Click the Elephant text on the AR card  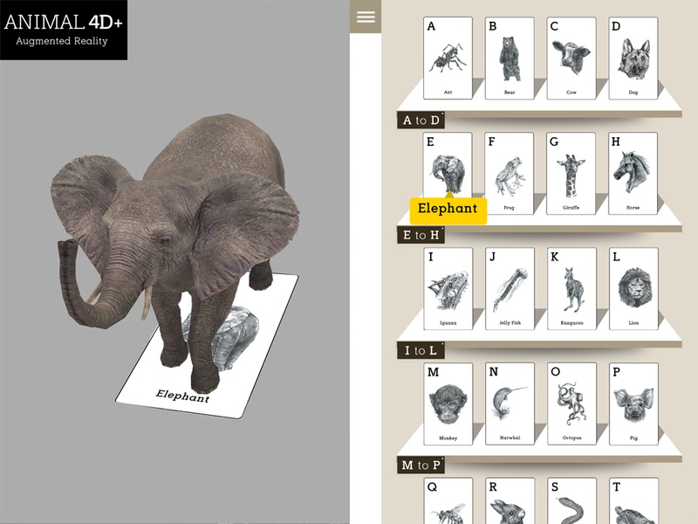182,396
